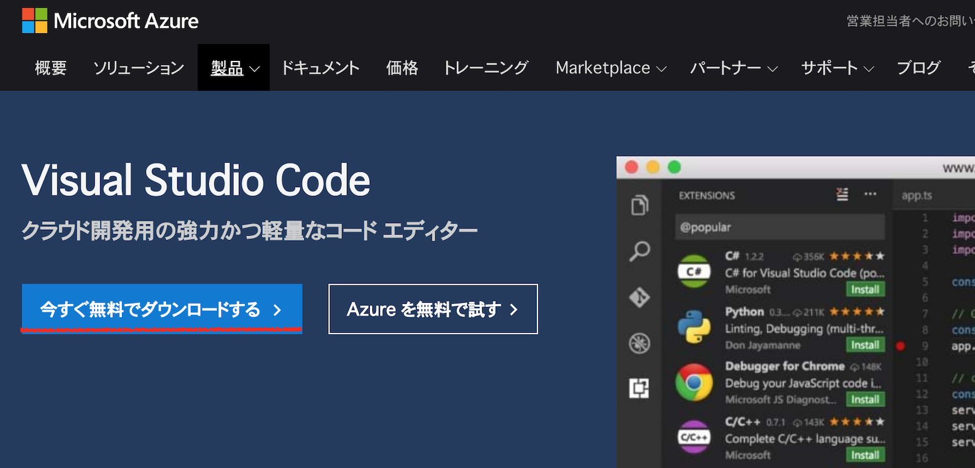Image resolution: width=975 pixels, height=468 pixels.
Task: Click the Microsoft Azure logo
Action: pyautogui.click(x=110, y=21)
